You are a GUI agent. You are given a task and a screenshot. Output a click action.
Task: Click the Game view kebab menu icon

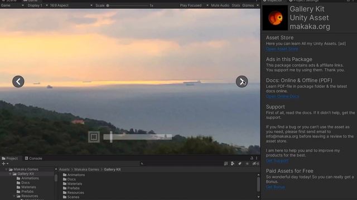point(257,1)
